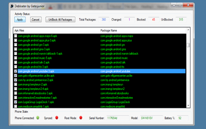Click the red Root Mode indicator

(x=81, y=117)
